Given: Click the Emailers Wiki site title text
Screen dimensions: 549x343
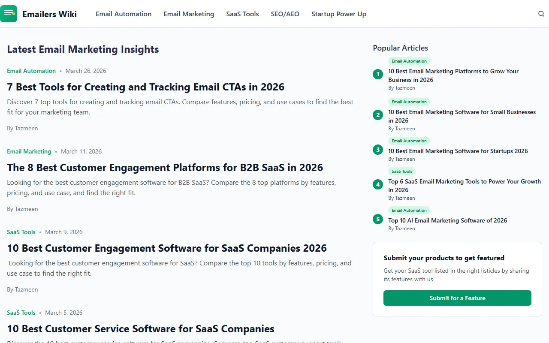Looking at the screenshot, I should pyautogui.click(x=49, y=14).
